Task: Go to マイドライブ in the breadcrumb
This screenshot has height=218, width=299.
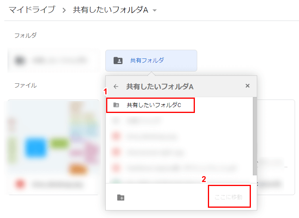Action: (x=32, y=10)
